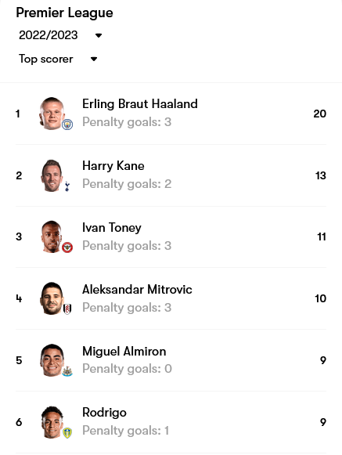
Task: Click the Newcastle crest beside Almiron
Action: 67,371
